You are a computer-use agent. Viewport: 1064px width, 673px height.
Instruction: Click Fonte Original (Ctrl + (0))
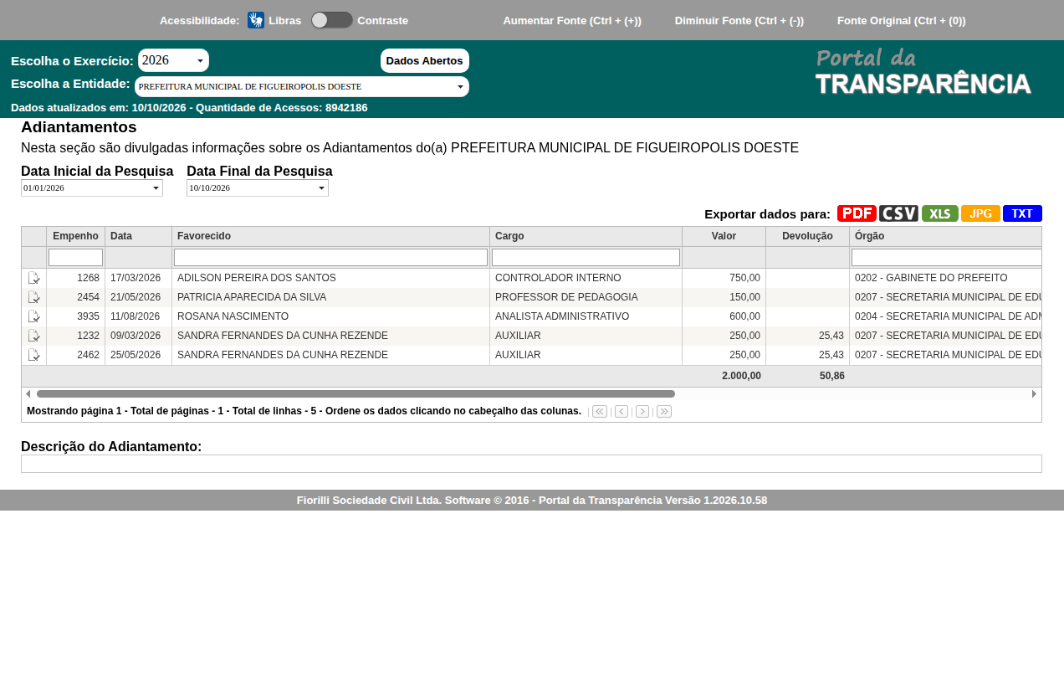pyautogui.click(x=902, y=21)
